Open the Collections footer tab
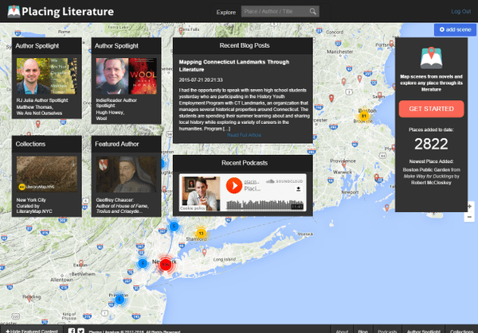Viewport: 478px width, 333px height. click(461, 330)
